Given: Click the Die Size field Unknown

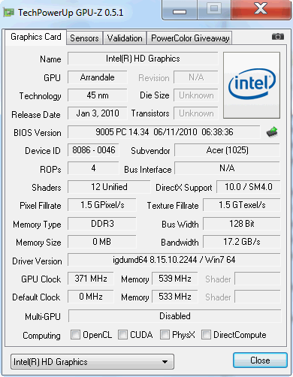Looking at the screenshot, I should click(196, 95).
